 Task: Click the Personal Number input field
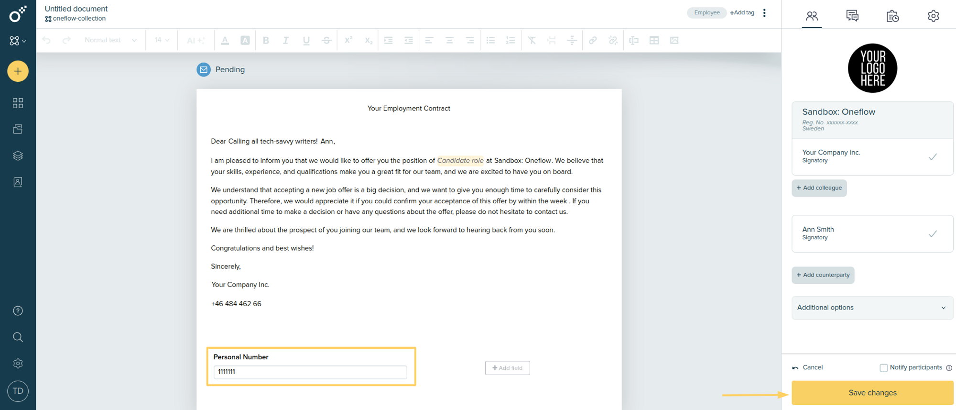coord(310,372)
